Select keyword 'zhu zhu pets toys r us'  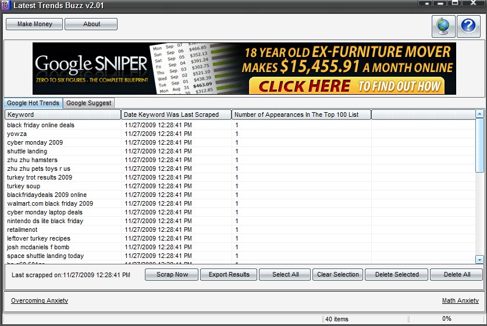pos(38,169)
